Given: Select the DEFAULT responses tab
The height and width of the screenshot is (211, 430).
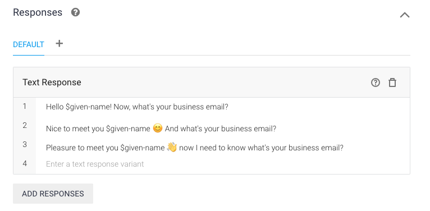Looking at the screenshot, I should pos(29,44).
